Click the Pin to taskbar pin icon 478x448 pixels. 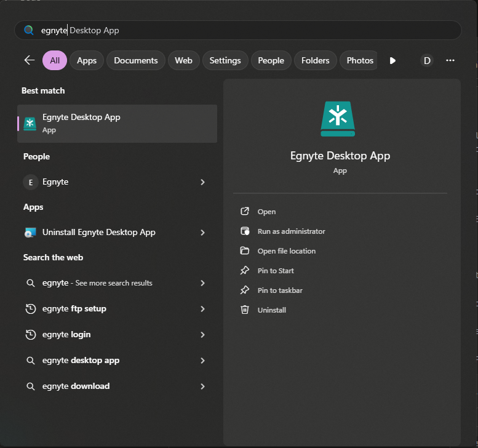click(x=245, y=290)
